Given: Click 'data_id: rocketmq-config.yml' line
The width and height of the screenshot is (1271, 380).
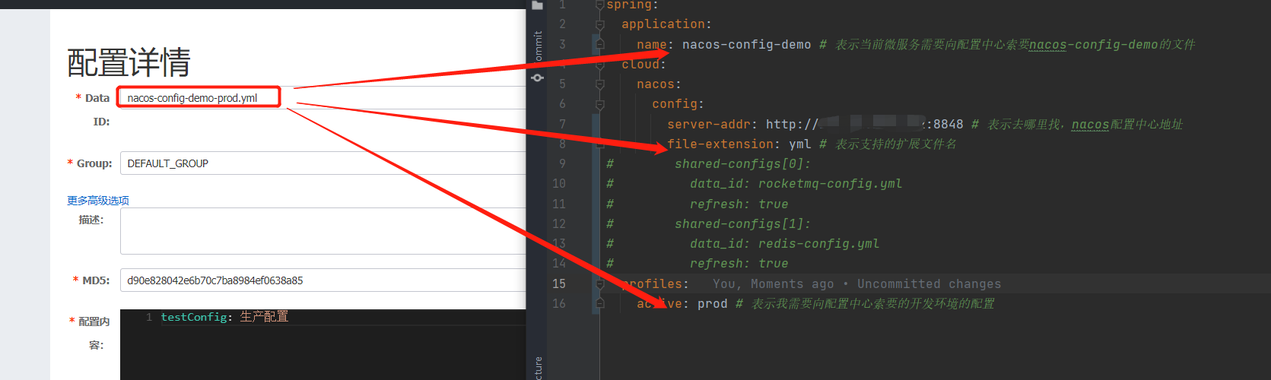Looking at the screenshot, I should click(796, 184).
